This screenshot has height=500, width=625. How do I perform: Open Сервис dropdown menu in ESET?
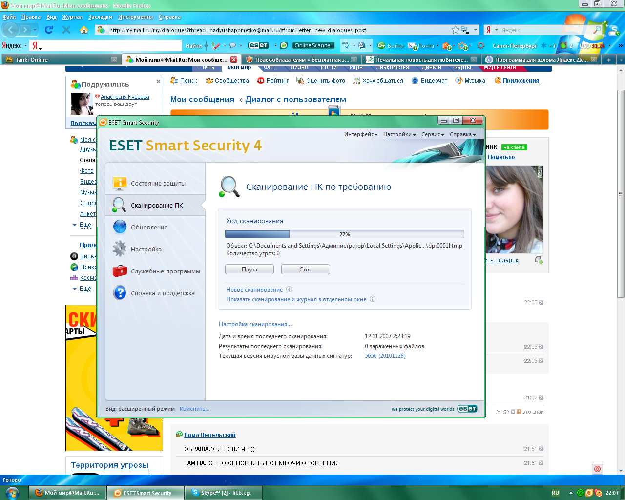(x=433, y=134)
